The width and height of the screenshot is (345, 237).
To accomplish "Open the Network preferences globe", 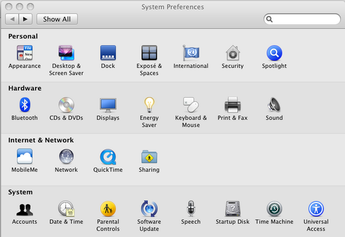I will pos(66,157).
